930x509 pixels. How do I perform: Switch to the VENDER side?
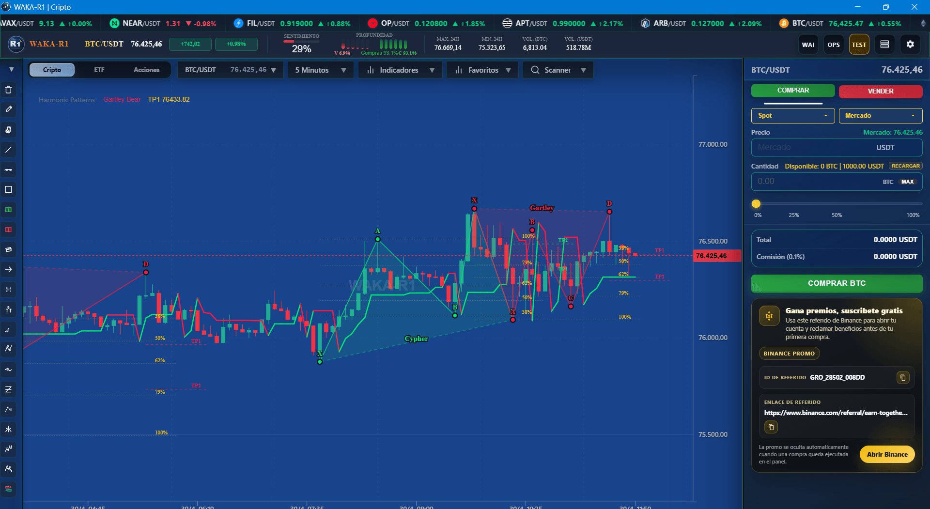(881, 91)
